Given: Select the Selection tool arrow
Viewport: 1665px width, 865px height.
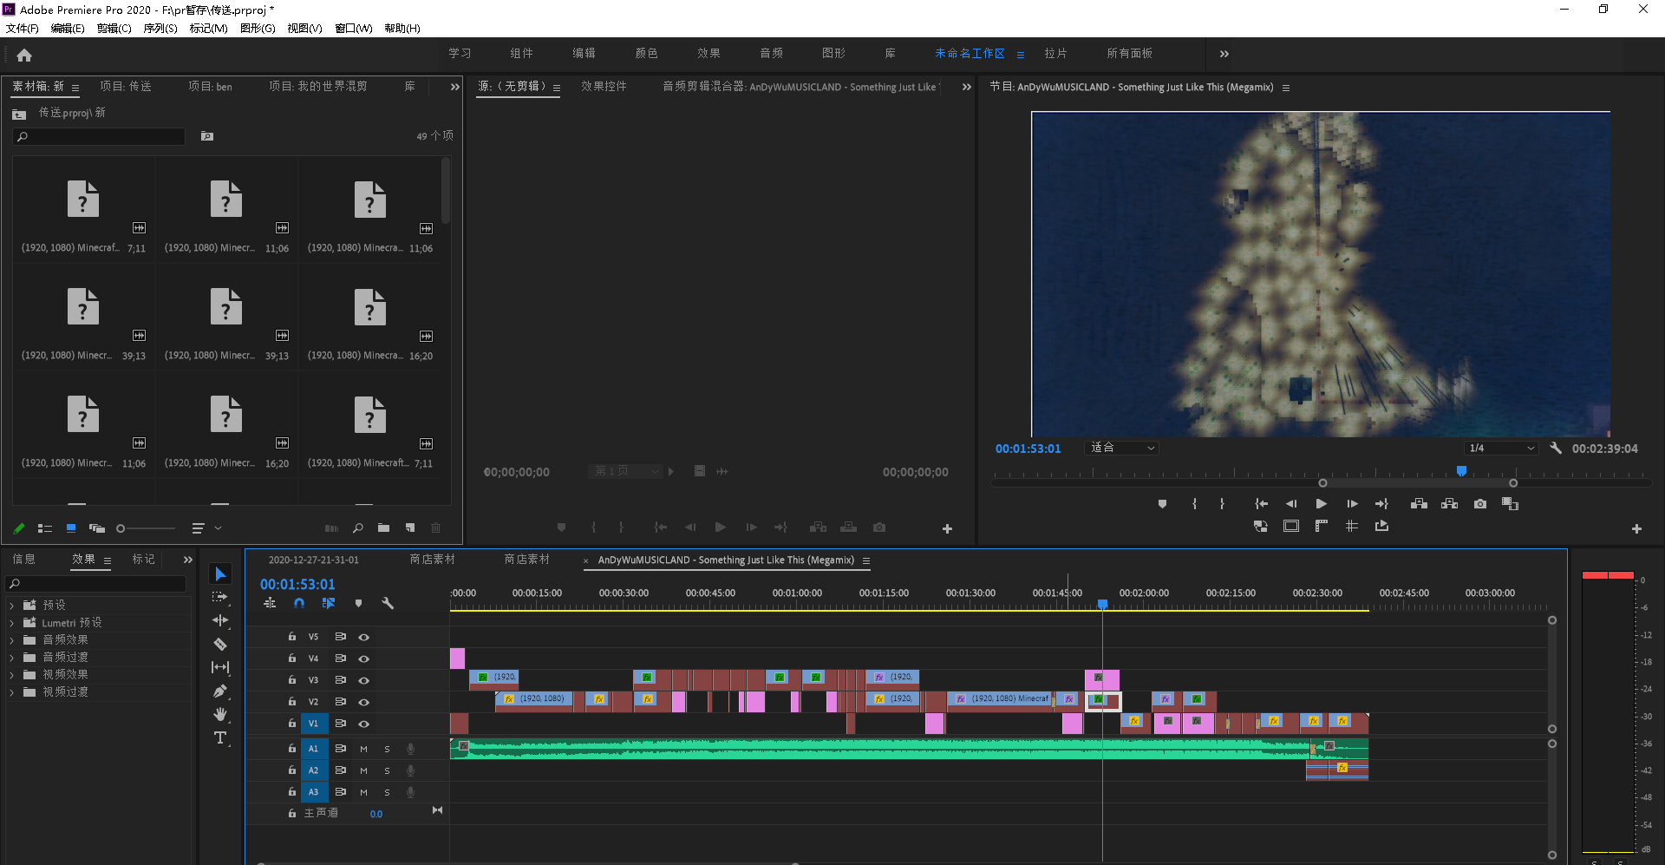Looking at the screenshot, I should pyautogui.click(x=220, y=574).
